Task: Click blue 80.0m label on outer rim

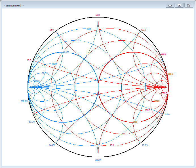Action: pyautogui.click(x=32, y=122)
